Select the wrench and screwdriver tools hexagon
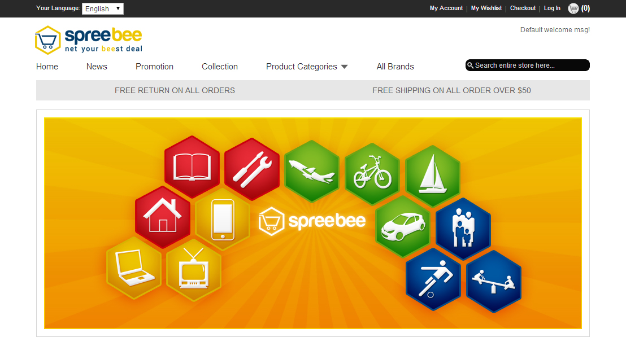Screen dimensions: 626x355 [x=252, y=169]
